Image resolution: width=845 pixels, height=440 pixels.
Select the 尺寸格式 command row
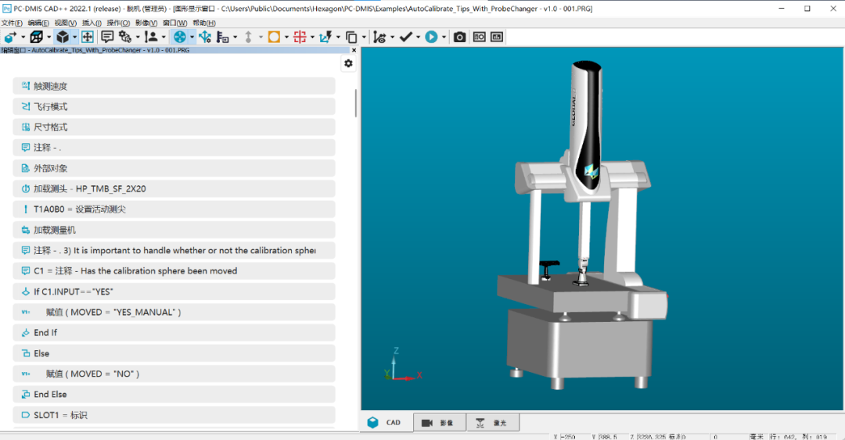pyautogui.click(x=174, y=127)
